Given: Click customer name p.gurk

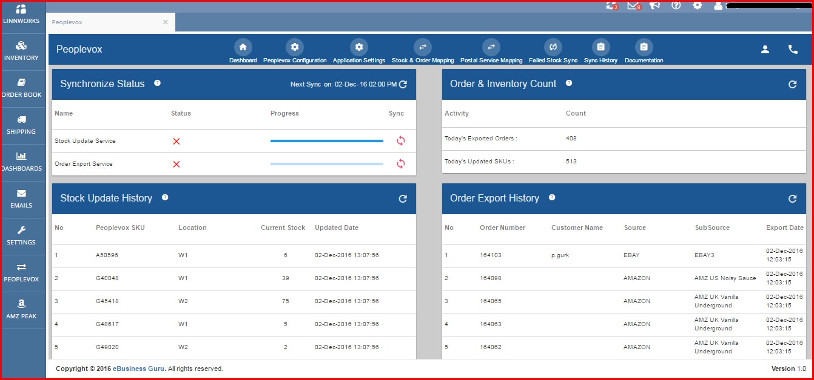Looking at the screenshot, I should [x=560, y=255].
